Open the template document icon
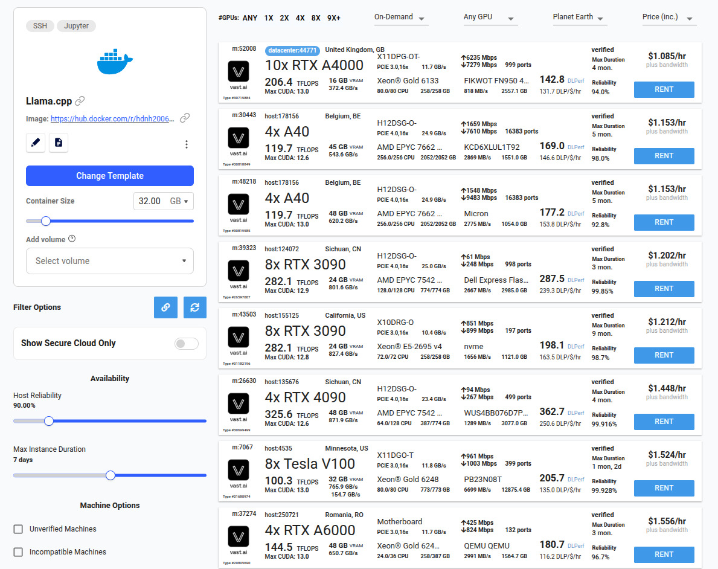The width and height of the screenshot is (718, 569). click(57, 143)
